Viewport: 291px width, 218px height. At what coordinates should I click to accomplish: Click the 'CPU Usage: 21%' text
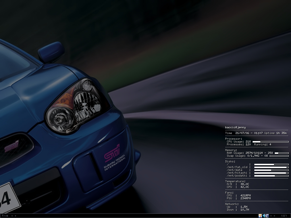click(x=239, y=142)
